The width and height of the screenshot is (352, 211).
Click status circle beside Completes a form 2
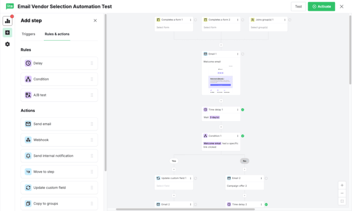coord(243,19)
